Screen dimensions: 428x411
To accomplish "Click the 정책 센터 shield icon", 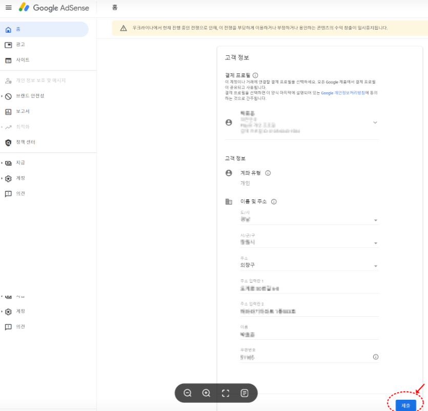I will click(9, 142).
